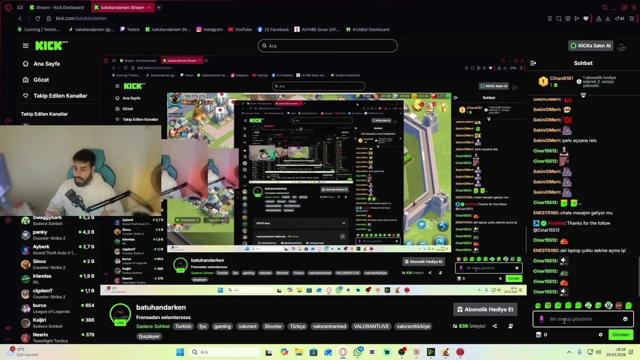640x360 pixels.
Task: Click the user-check follow icon below stream
Action: [x=510, y=326]
